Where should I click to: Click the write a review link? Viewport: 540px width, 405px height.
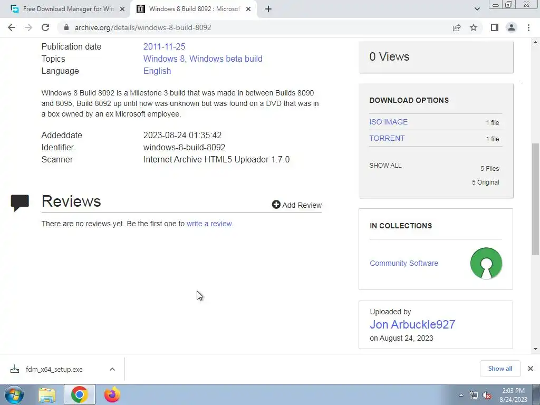coord(209,224)
